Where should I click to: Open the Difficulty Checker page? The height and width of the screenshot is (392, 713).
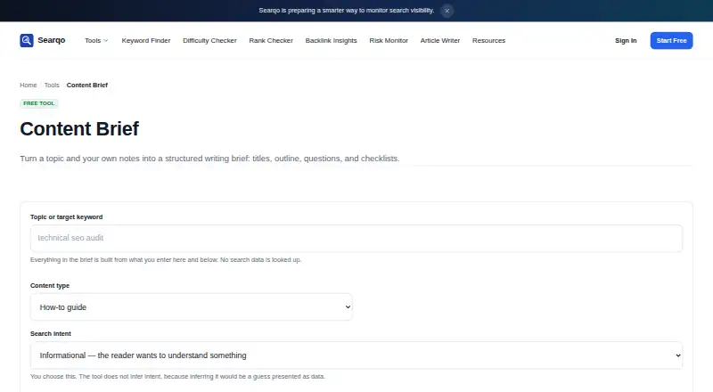point(209,40)
